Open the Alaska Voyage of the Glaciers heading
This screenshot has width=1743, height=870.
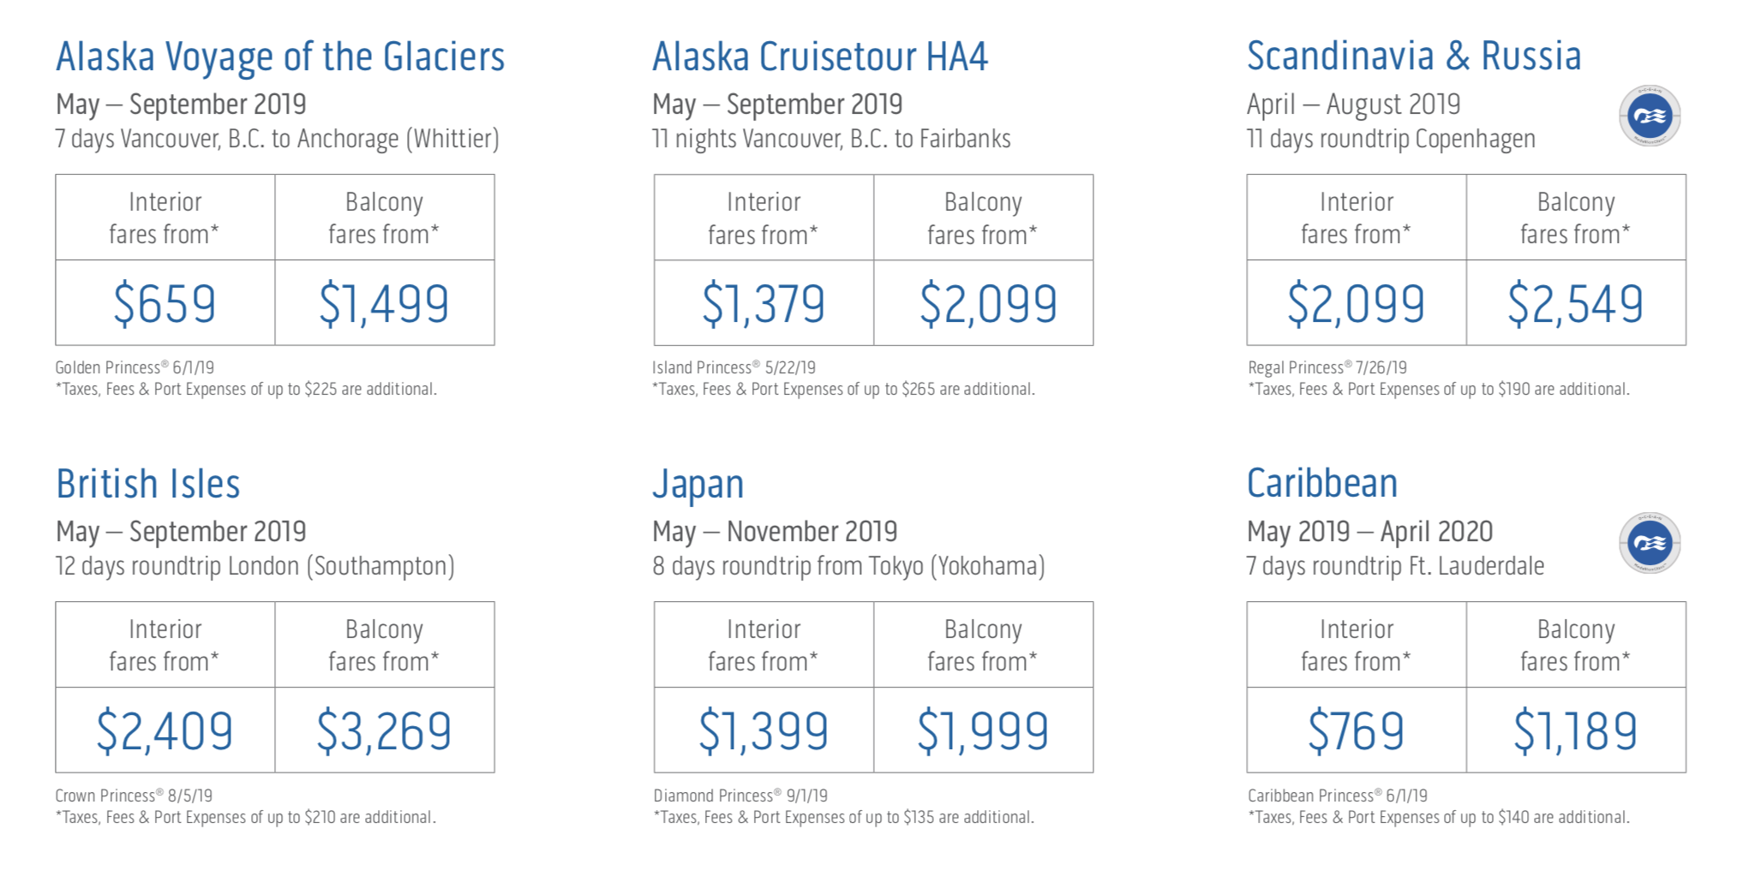point(280,57)
